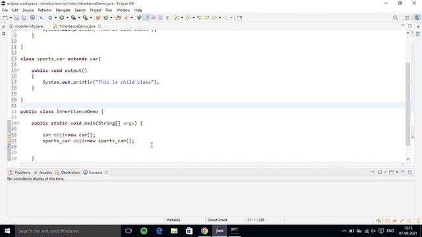Click the Back navigation arrow icon
Viewport: 422px width, 237px height.
coord(214,18)
